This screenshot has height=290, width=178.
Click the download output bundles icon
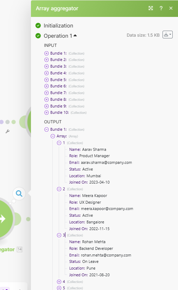click(167, 35)
